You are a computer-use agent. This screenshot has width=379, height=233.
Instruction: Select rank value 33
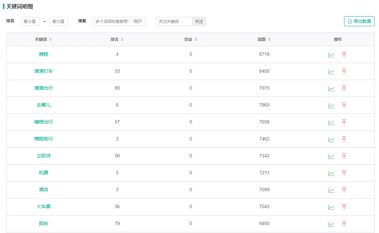[x=117, y=71]
